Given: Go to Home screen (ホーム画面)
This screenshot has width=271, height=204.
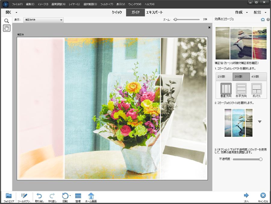Looking at the screenshot, I should click(x=91, y=196).
